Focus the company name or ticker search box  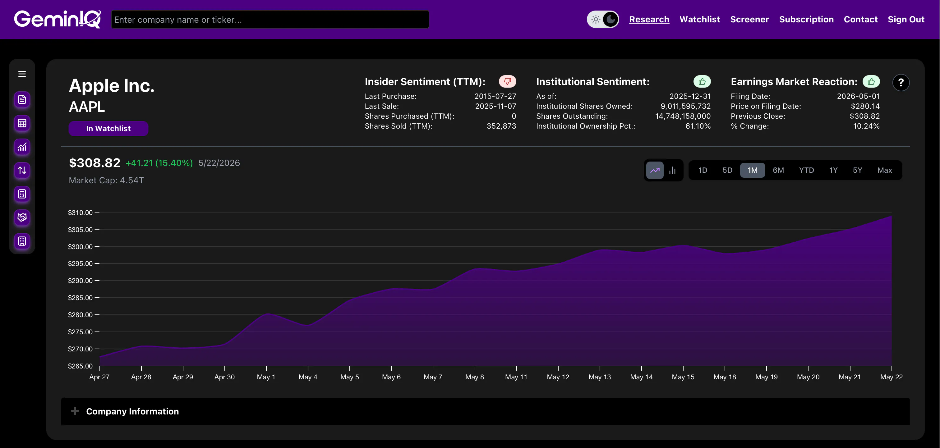coord(270,19)
